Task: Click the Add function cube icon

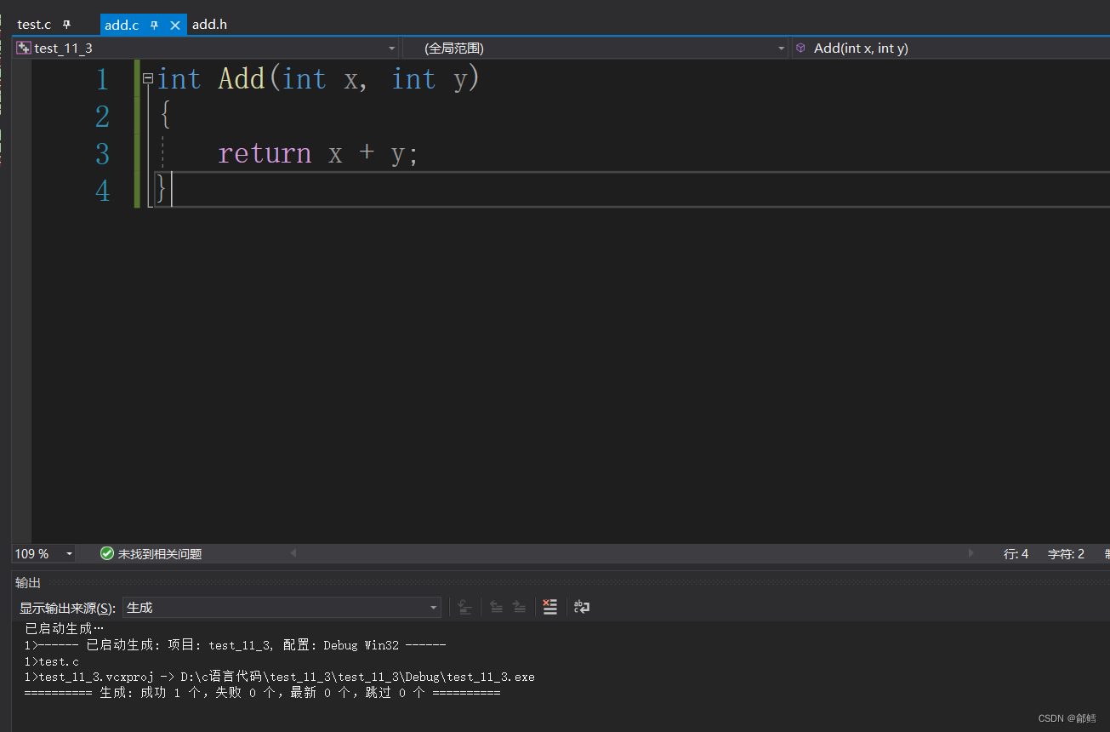Action: [800, 49]
